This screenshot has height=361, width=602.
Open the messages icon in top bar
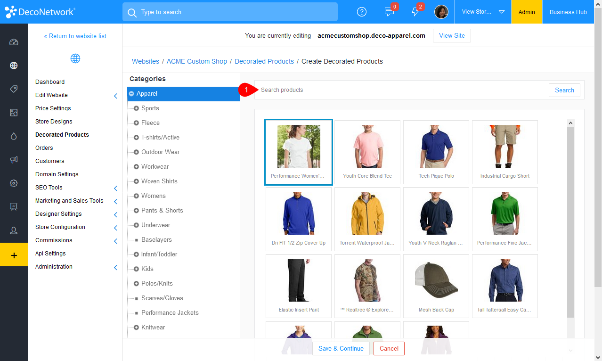[x=389, y=12]
